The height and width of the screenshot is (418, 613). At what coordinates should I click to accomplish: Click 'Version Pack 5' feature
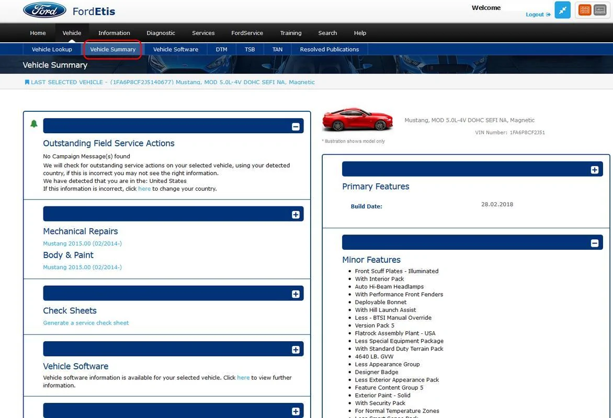click(x=374, y=326)
